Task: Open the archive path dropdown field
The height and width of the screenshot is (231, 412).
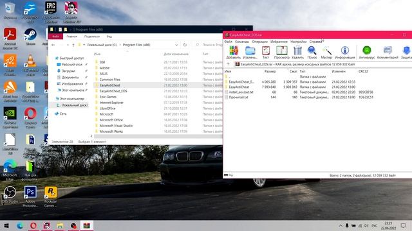Action: pos(323,64)
